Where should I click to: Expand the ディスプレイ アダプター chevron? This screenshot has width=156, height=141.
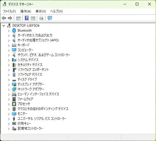[9, 85]
